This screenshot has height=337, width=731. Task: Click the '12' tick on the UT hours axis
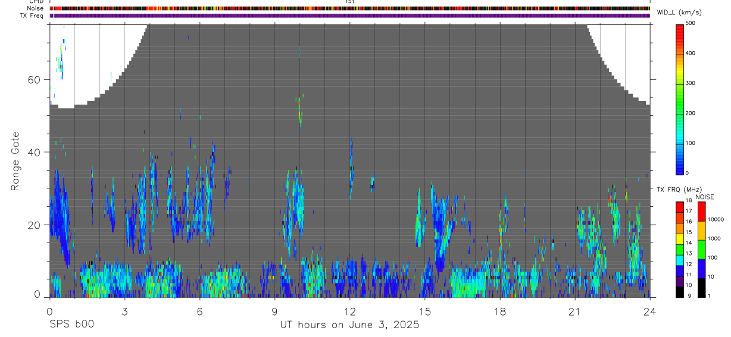click(349, 311)
